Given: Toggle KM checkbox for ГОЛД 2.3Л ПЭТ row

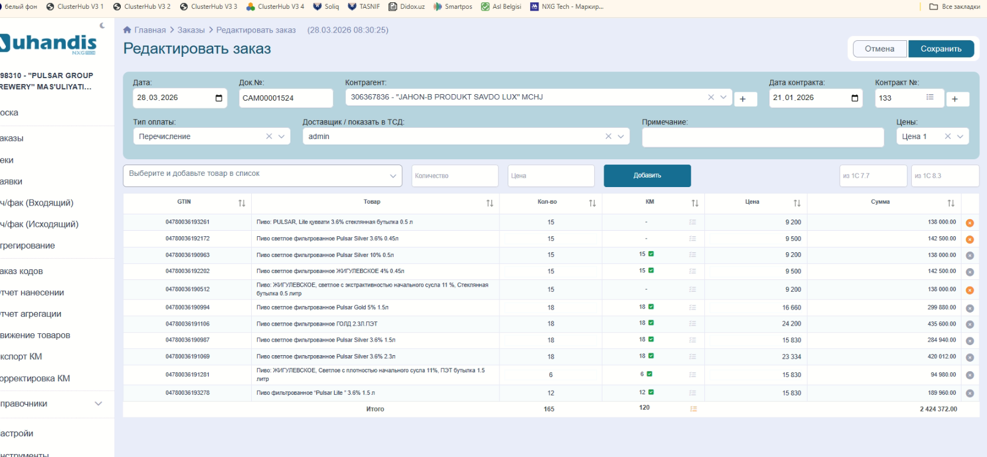Looking at the screenshot, I should coord(651,323).
